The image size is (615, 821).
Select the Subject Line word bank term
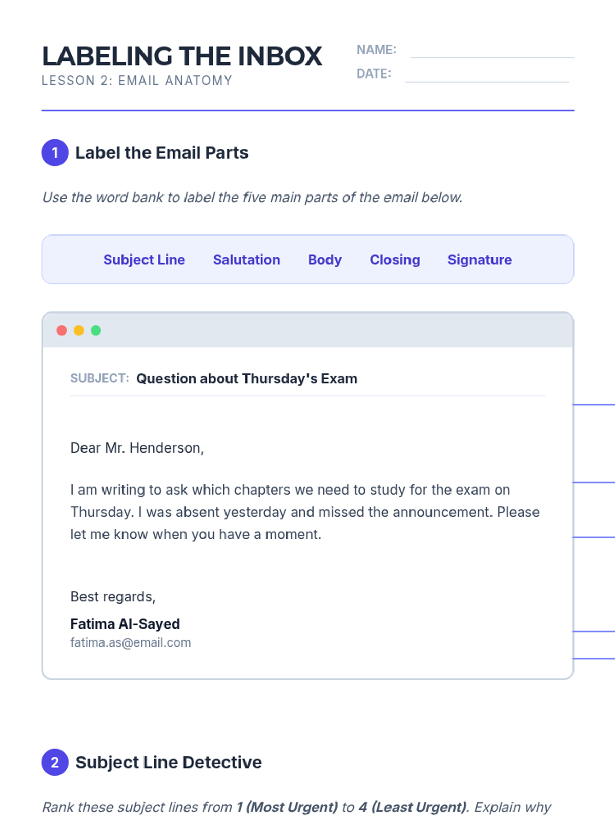coord(144,260)
